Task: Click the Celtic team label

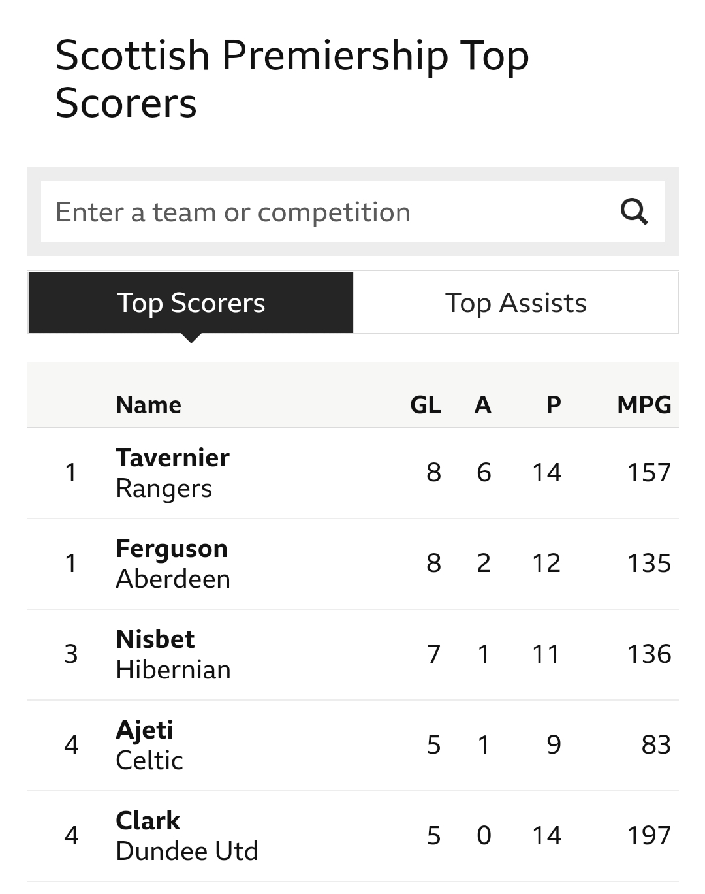Action: [x=149, y=761]
